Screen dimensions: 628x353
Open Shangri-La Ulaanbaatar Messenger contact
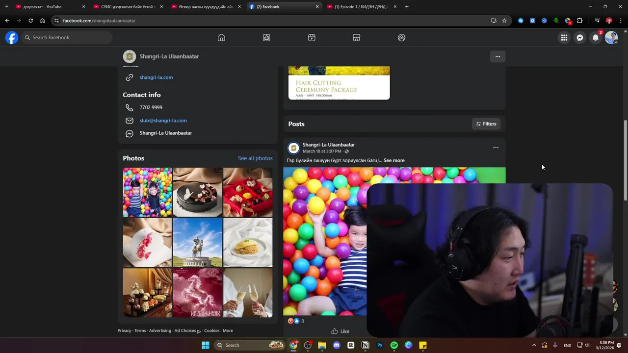pos(166,133)
